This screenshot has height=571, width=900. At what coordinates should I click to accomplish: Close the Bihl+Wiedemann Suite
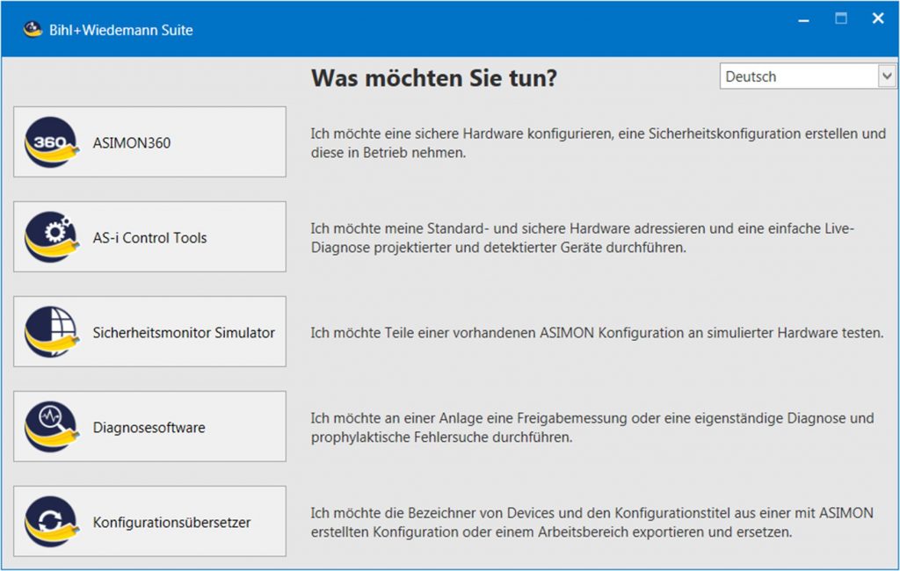click(x=877, y=18)
